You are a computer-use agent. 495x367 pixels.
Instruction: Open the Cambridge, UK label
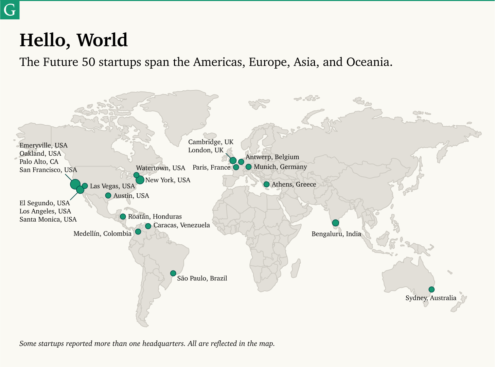(211, 142)
